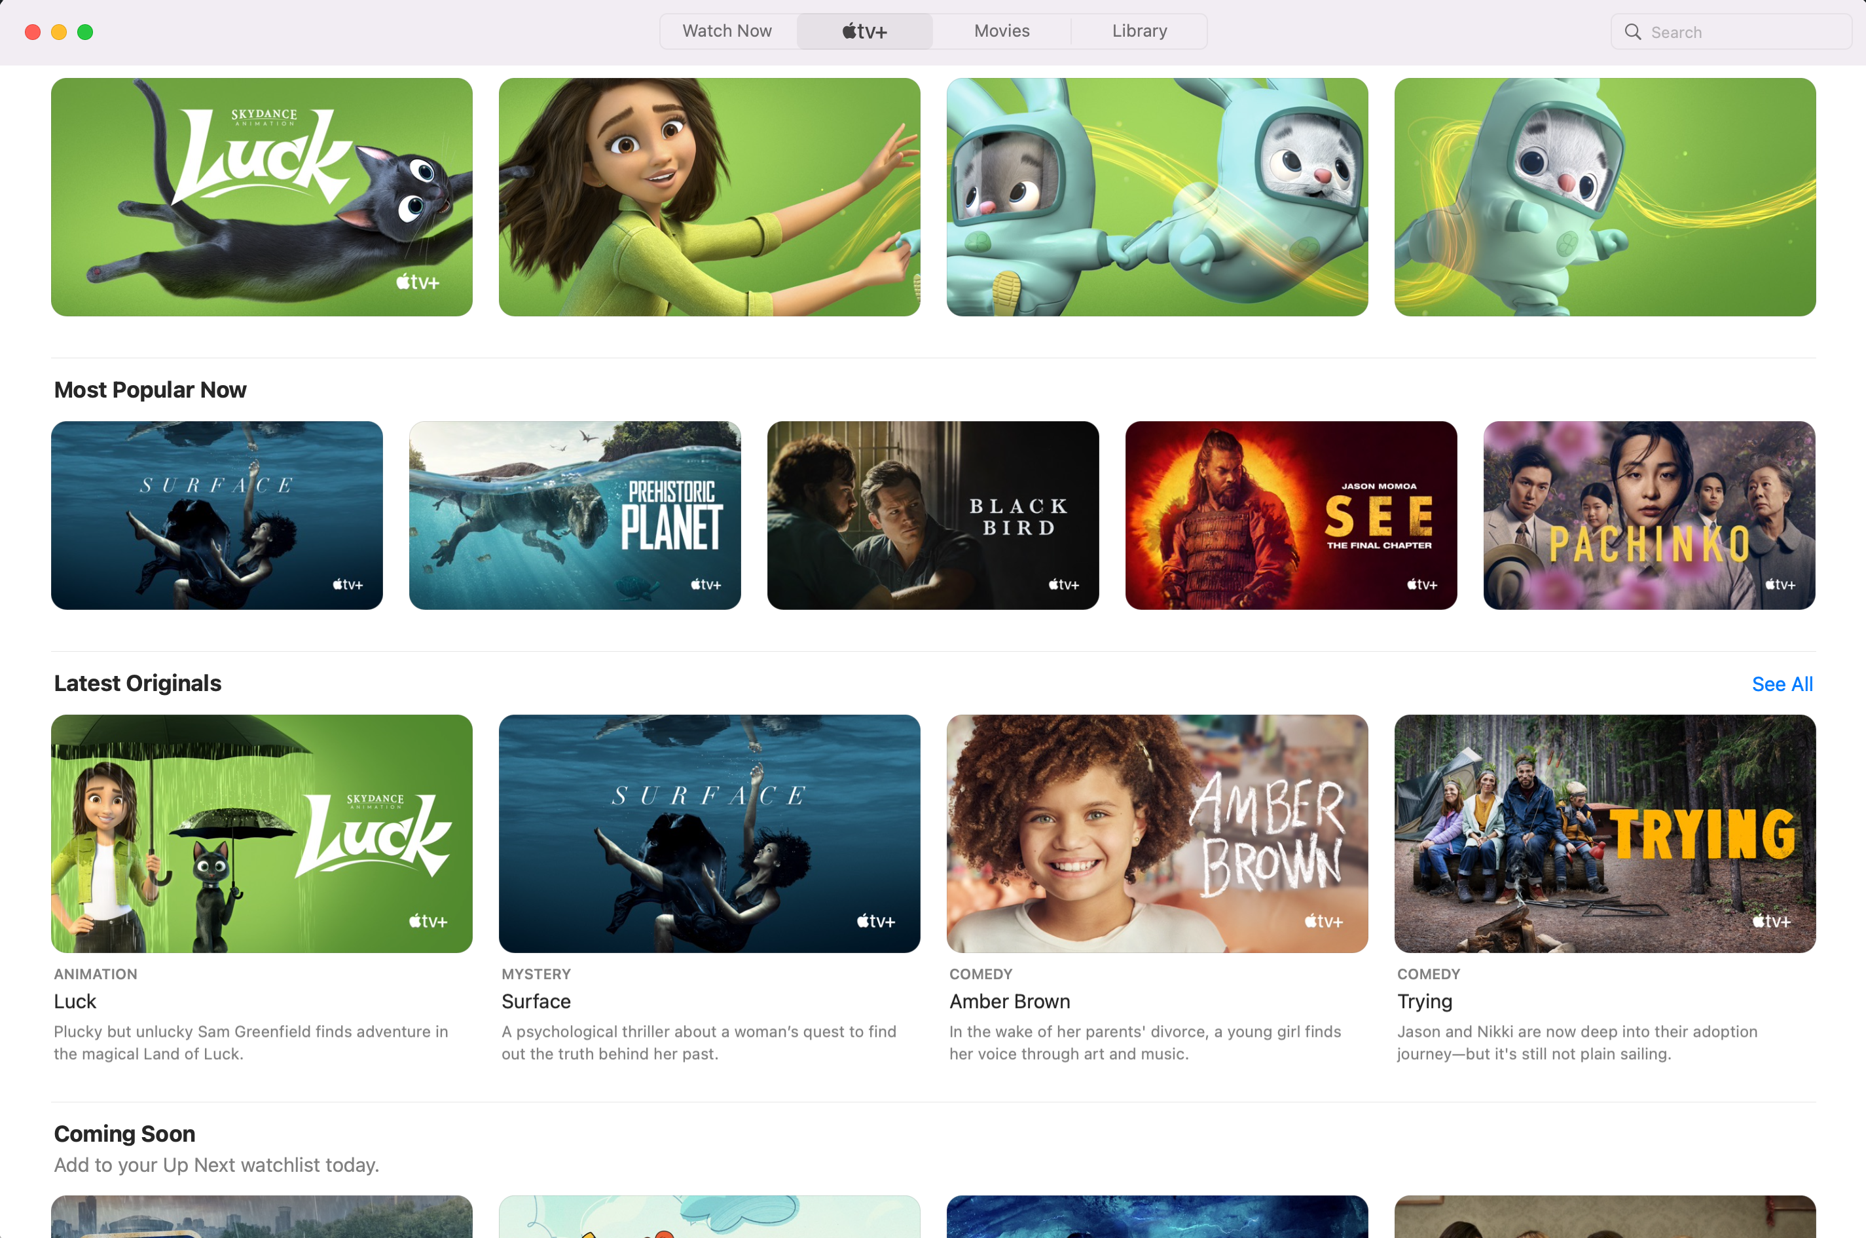Open the Library tab
Screen dimensions: 1866x1238
click(1139, 31)
